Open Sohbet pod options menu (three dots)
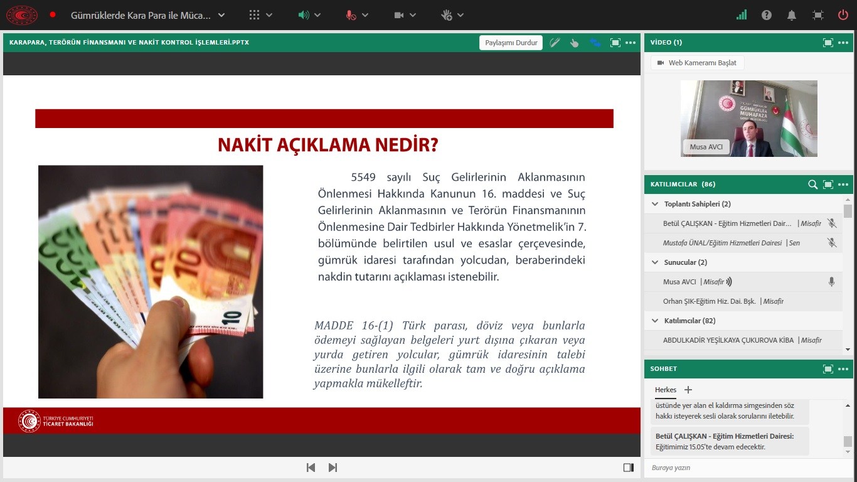Image resolution: width=857 pixels, height=482 pixels. click(843, 369)
